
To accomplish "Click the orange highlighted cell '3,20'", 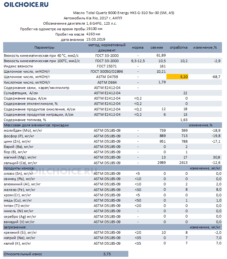I will [177, 77].
